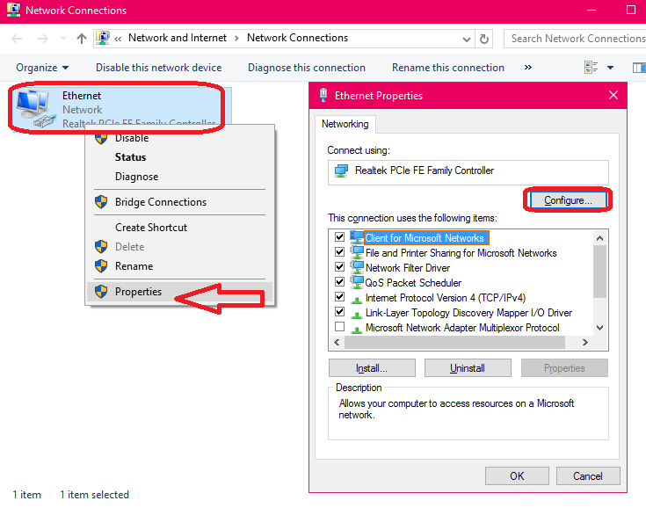Click the Network Connections window title icon
Image resolution: width=646 pixels, height=515 pixels.
13,10
